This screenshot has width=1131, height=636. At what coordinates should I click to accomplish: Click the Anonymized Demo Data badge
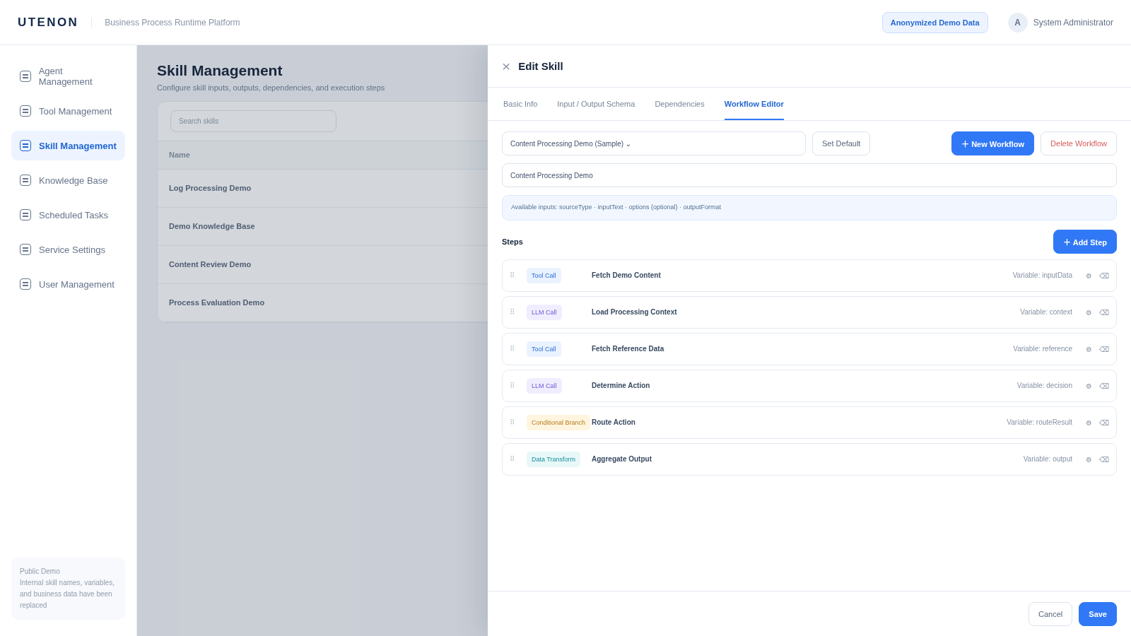click(x=934, y=23)
